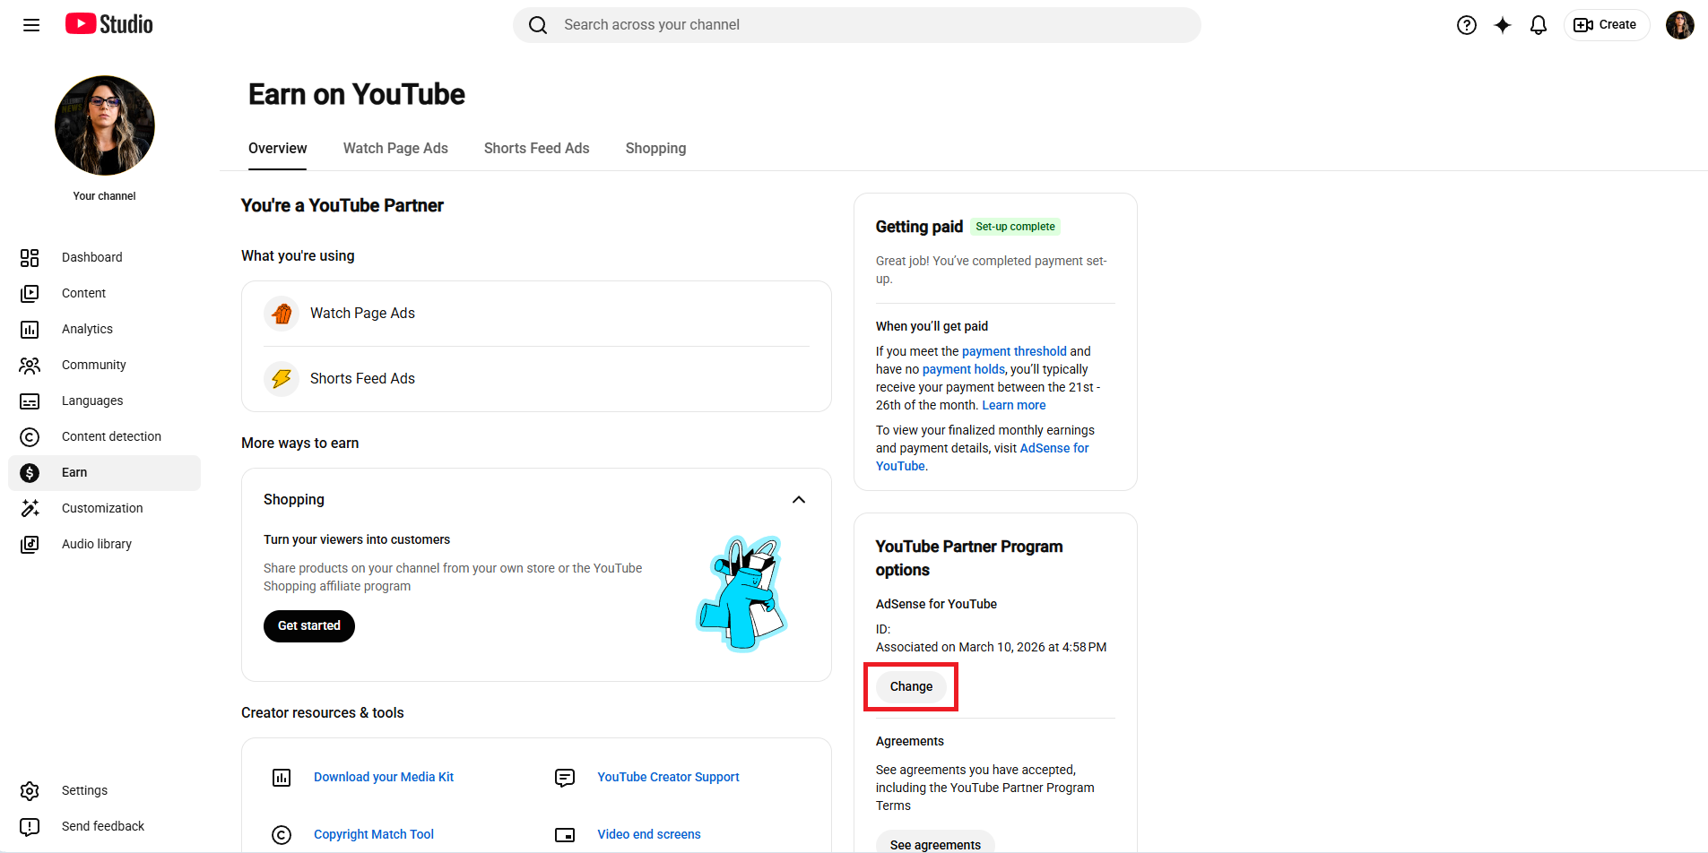The width and height of the screenshot is (1708, 853).
Task: Click the Customization magic wand icon
Action: click(x=30, y=509)
